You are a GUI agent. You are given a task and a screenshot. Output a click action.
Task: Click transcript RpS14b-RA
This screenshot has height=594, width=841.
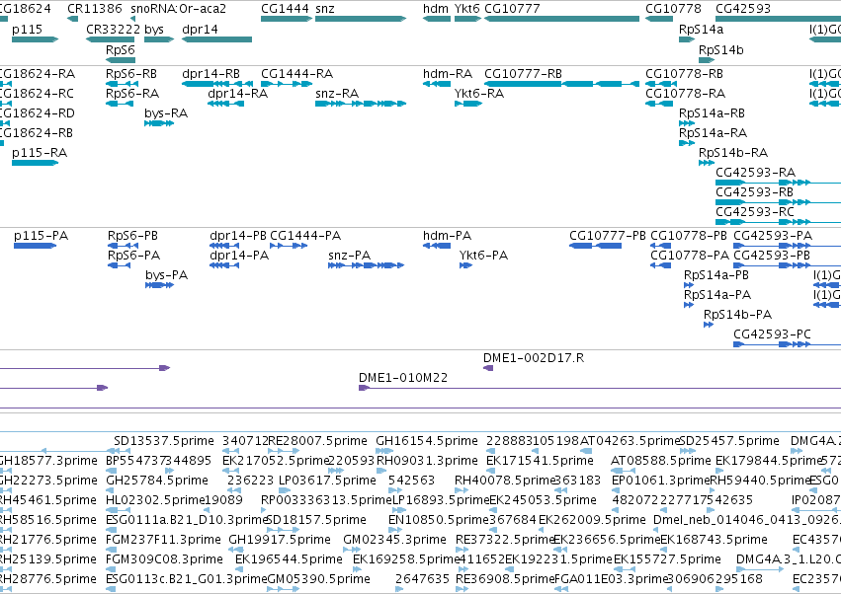pos(707,163)
